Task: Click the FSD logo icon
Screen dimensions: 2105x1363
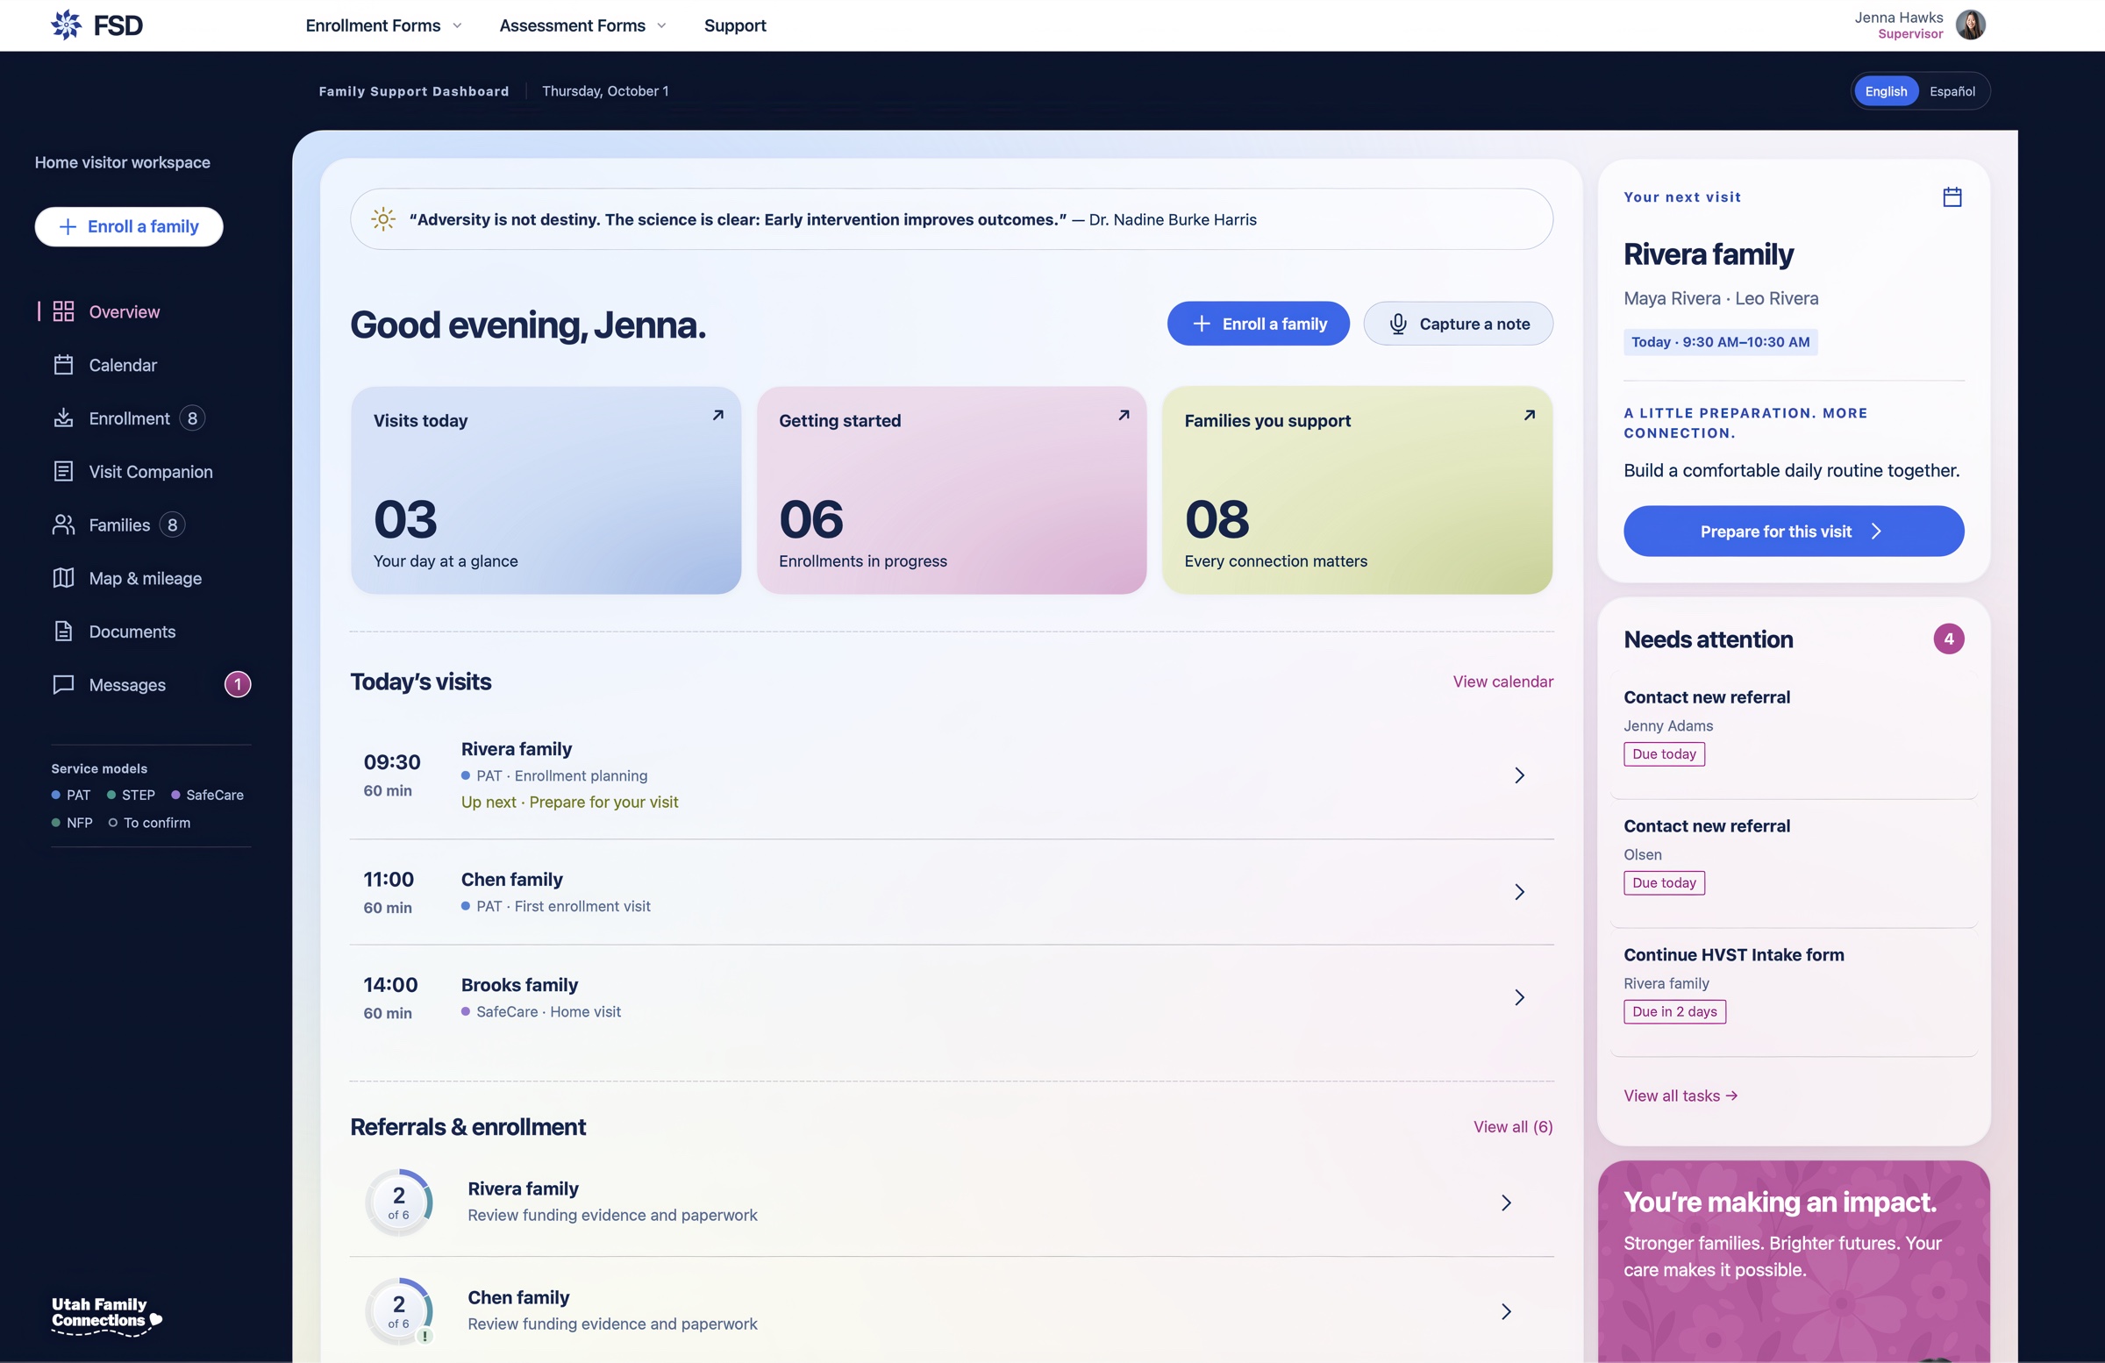Action: [x=67, y=25]
